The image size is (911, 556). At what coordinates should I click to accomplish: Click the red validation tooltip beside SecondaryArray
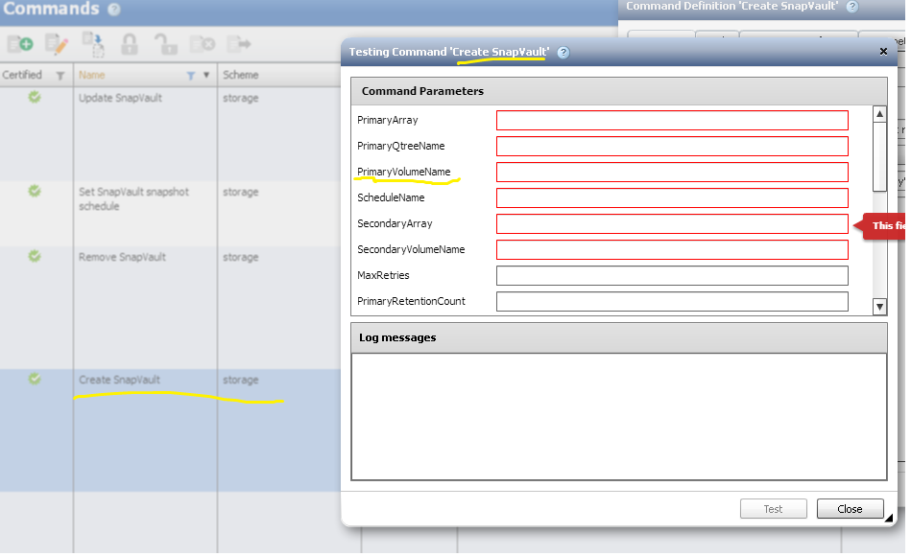879,226
